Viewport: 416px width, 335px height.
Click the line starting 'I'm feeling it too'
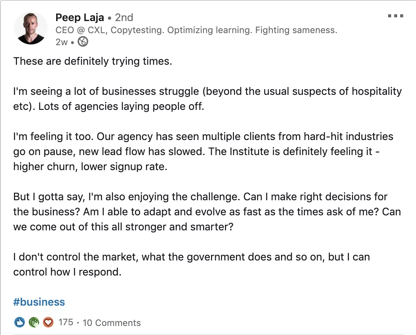[203, 137]
